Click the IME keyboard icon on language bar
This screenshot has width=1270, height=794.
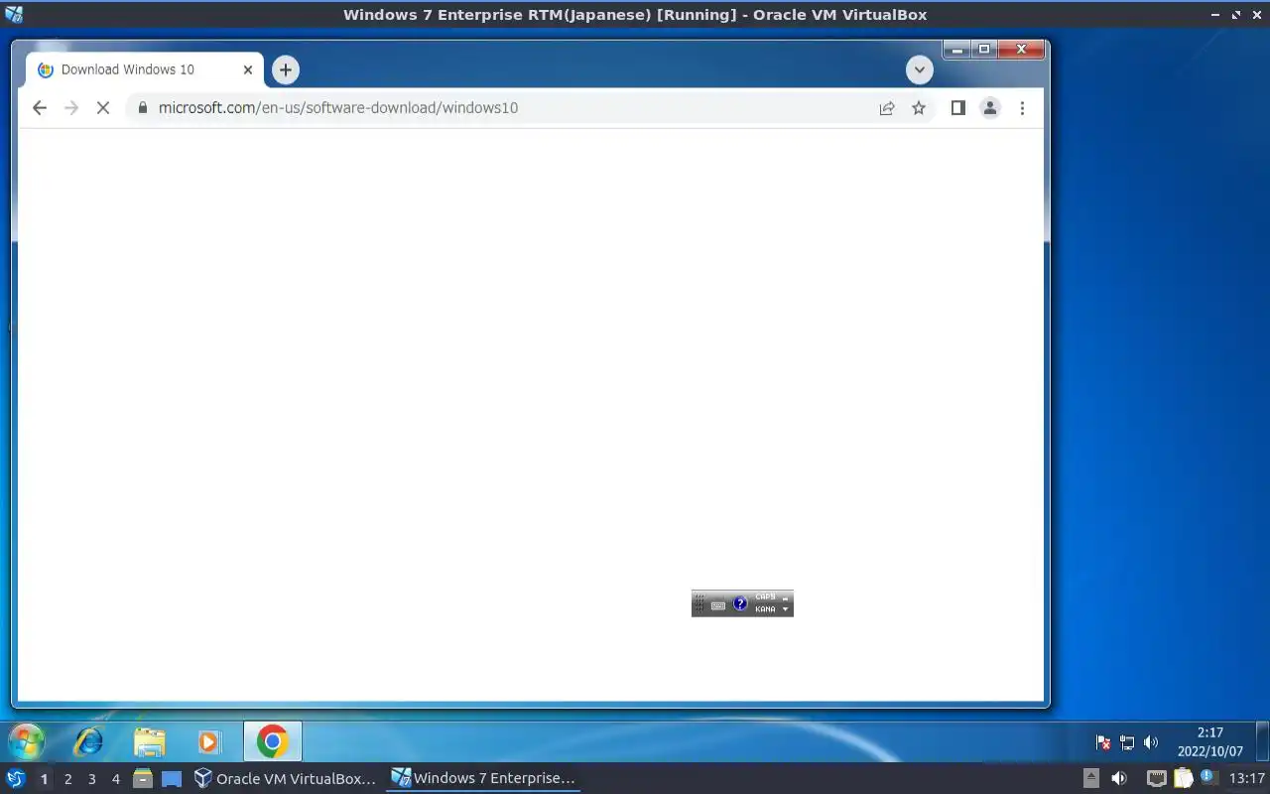pyautogui.click(x=718, y=604)
